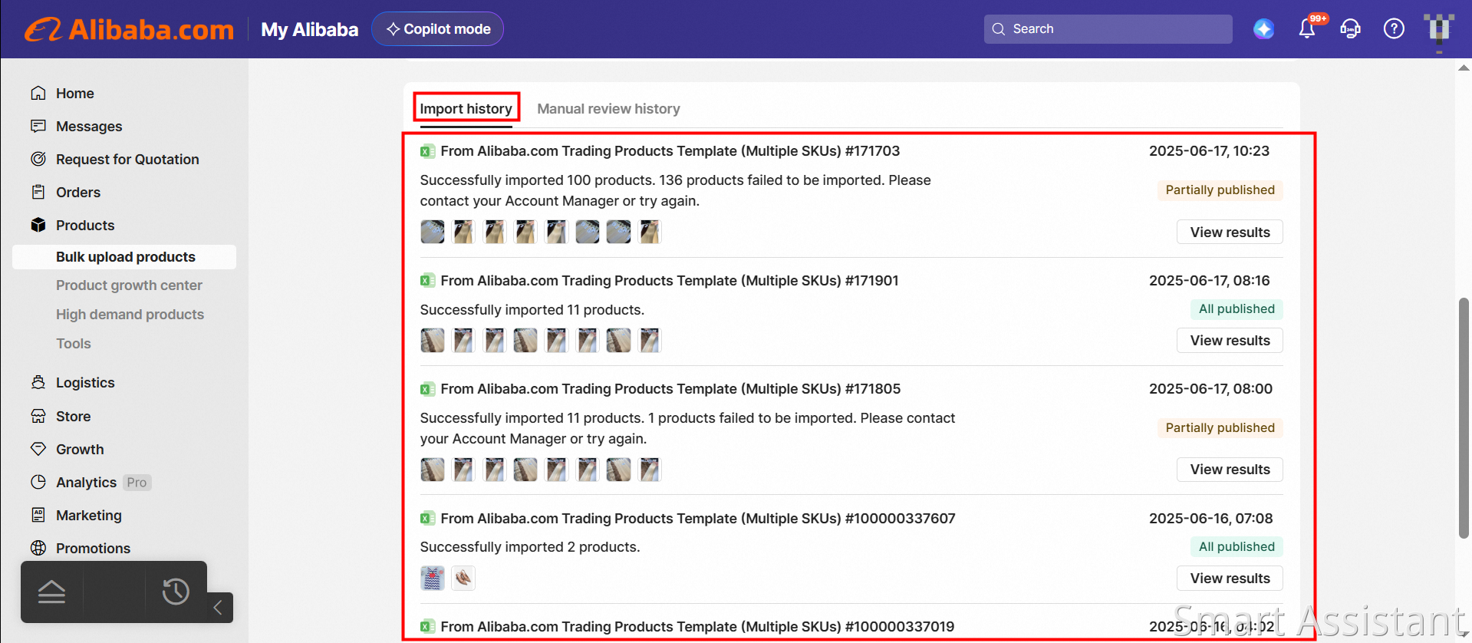Click All published badge for import #171901
Screen dimensions: 1472x643
coord(1237,308)
